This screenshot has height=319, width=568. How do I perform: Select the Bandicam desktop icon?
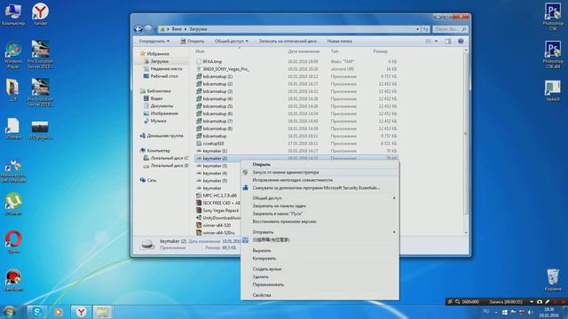[x=13, y=280]
